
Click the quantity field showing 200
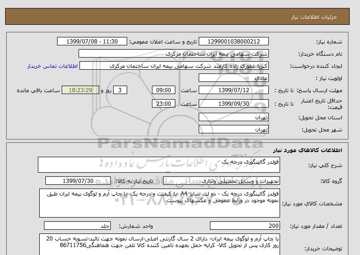(245, 226)
